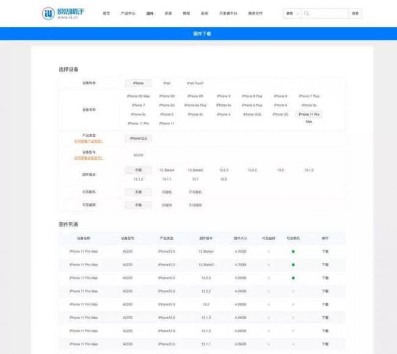Click the 固件版本 column header
The image size is (397, 354).
pos(206,238)
